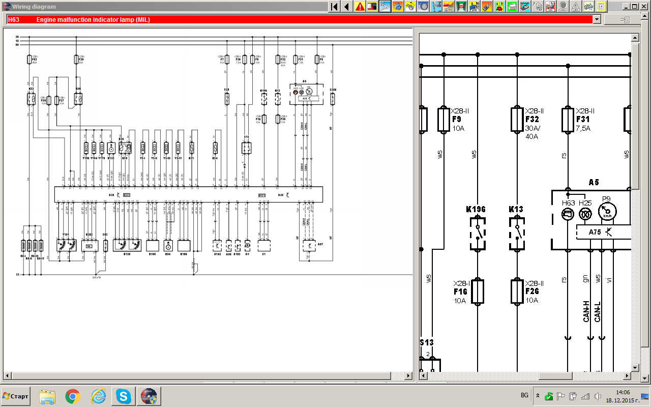Open Google Chrome from the taskbar
The image size is (651, 407).
click(73, 396)
